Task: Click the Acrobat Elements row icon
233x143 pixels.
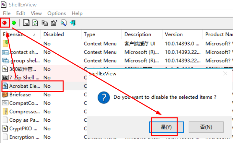Action: pyautogui.click(x=5, y=86)
